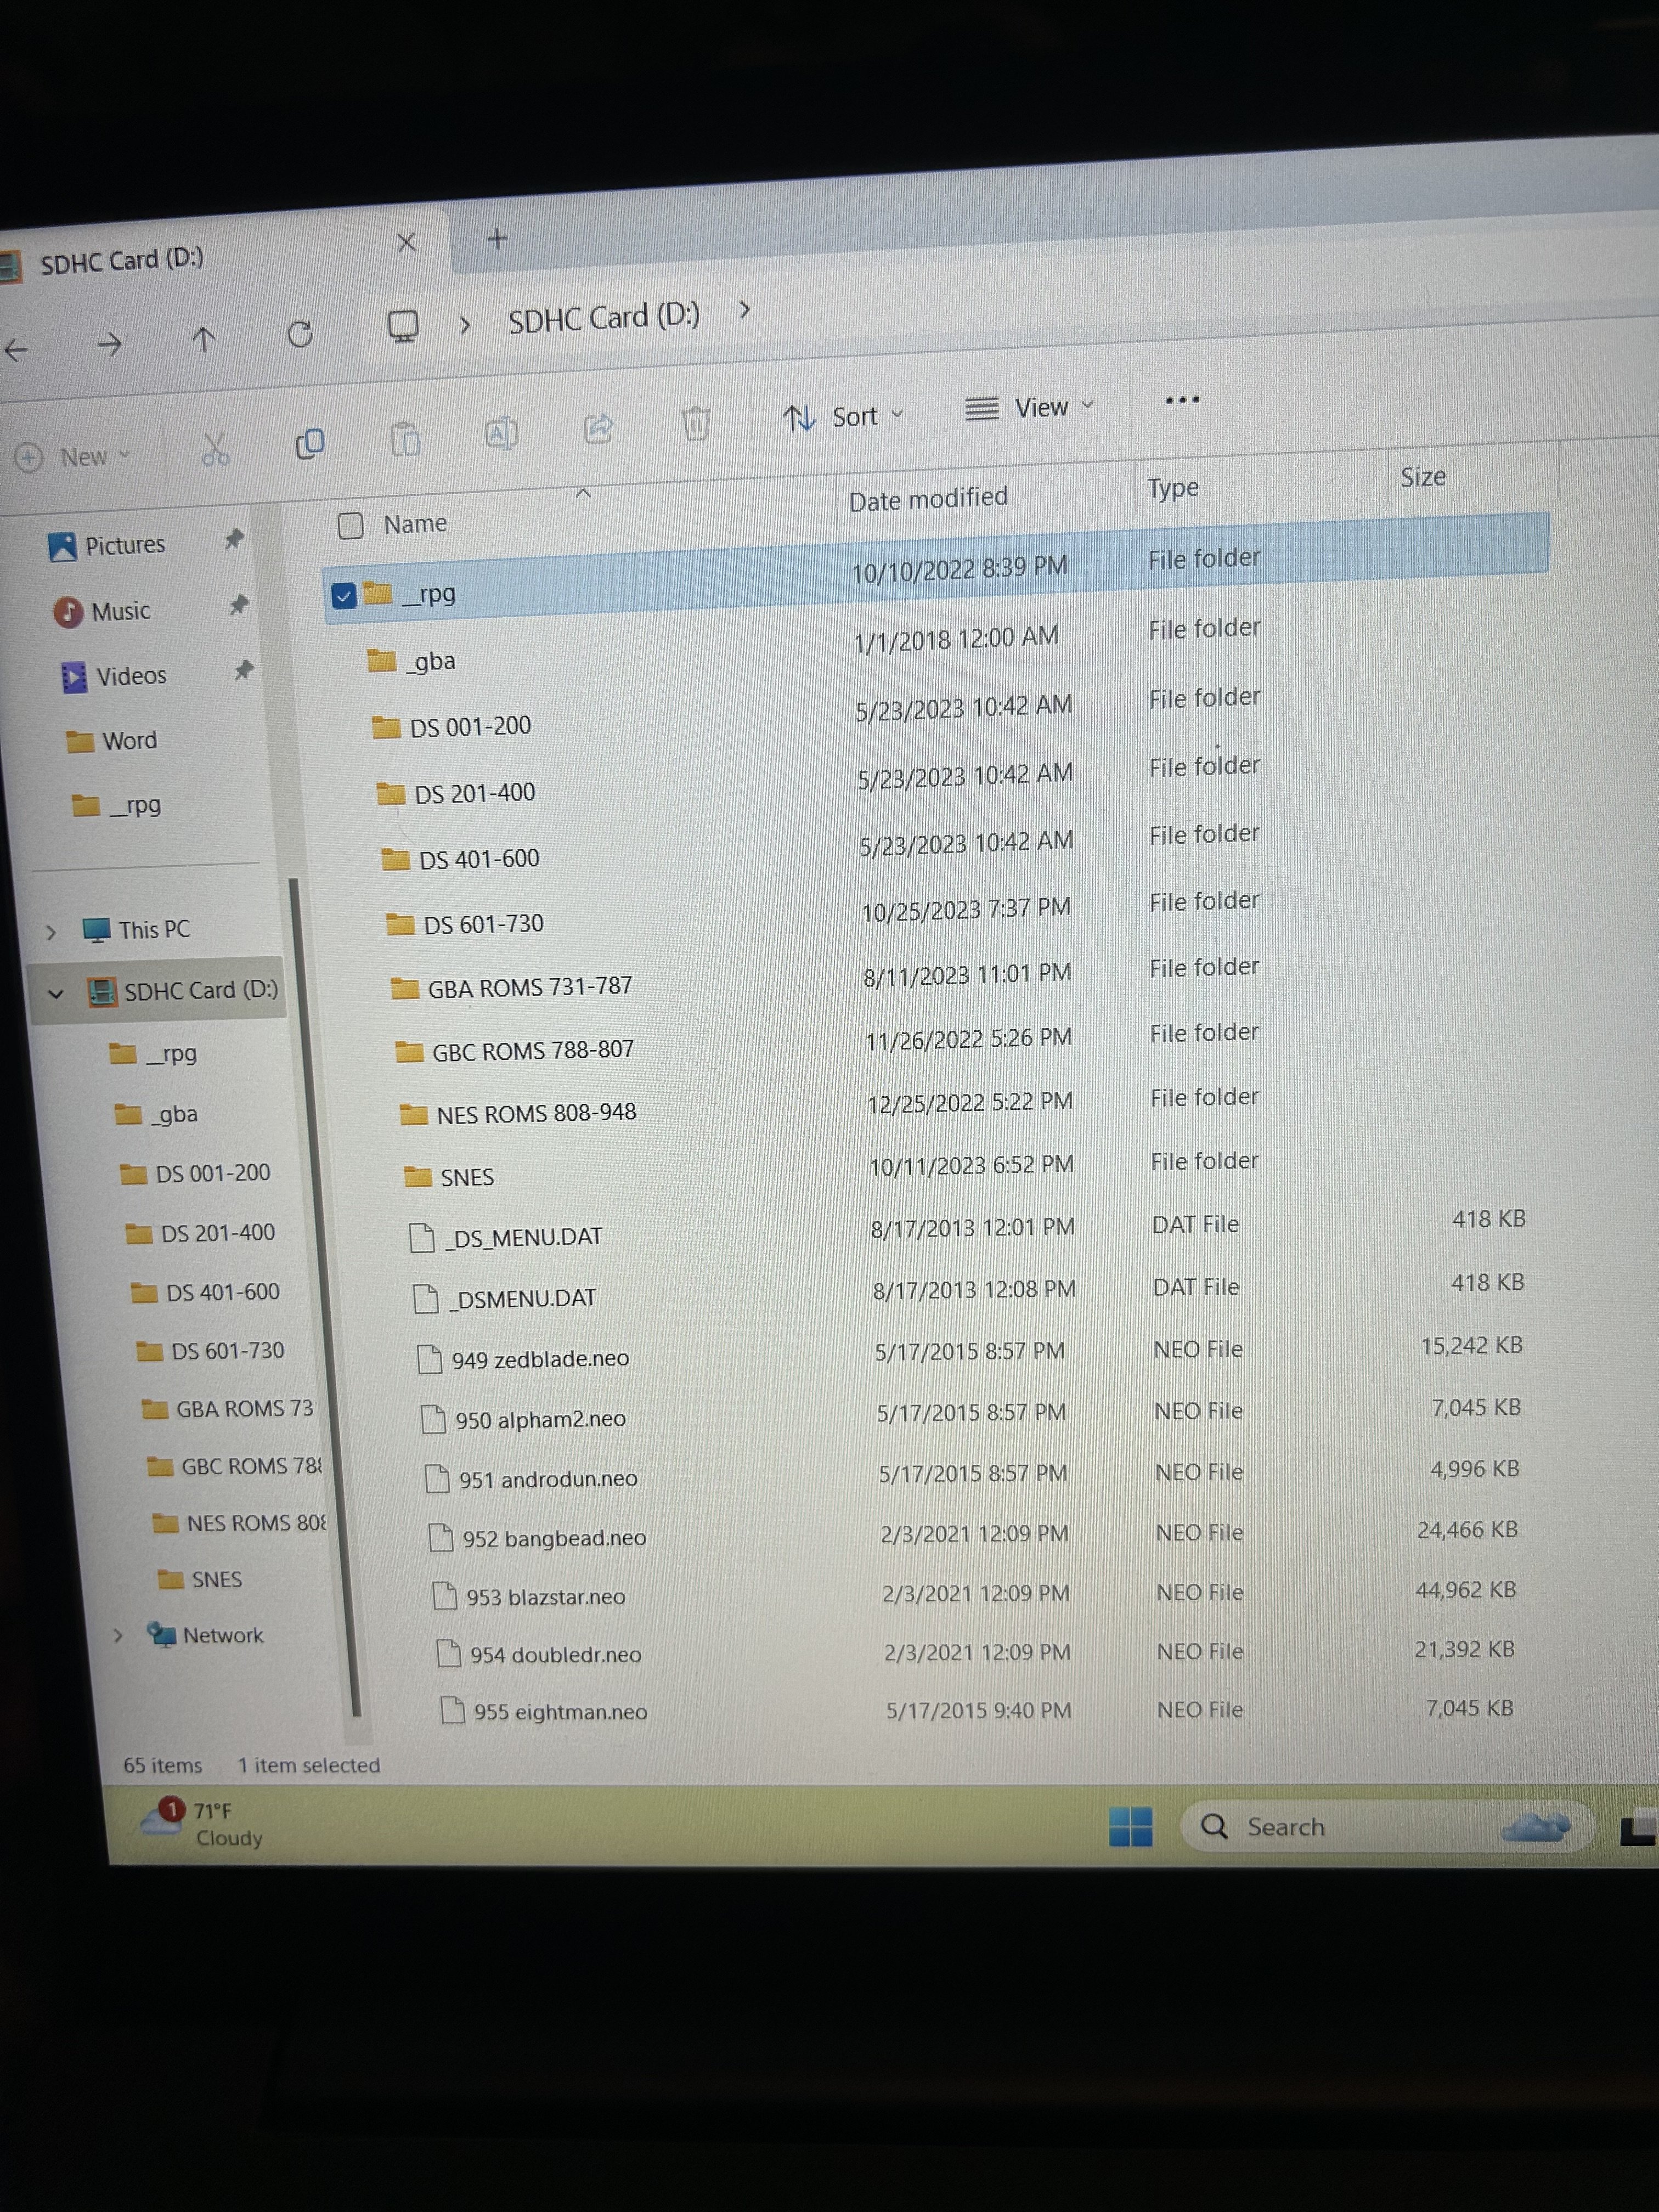This screenshot has width=1659, height=2212.
Task: Click chevron after SDHC Card (D:) in address bar
Action: (x=744, y=309)
